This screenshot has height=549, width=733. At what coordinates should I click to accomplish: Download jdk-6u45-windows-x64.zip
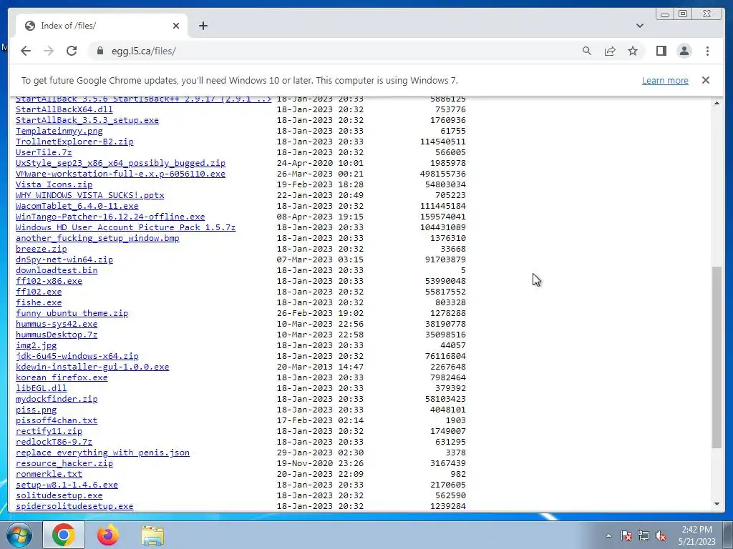(x=77, y=356)
